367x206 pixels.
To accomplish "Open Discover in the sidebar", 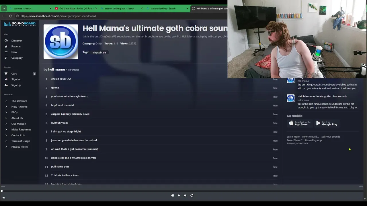I will point(16,41).
